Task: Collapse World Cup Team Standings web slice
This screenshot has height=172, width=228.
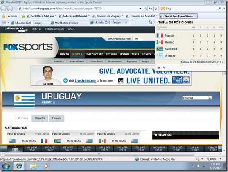Action: click(x=196, y=16)
